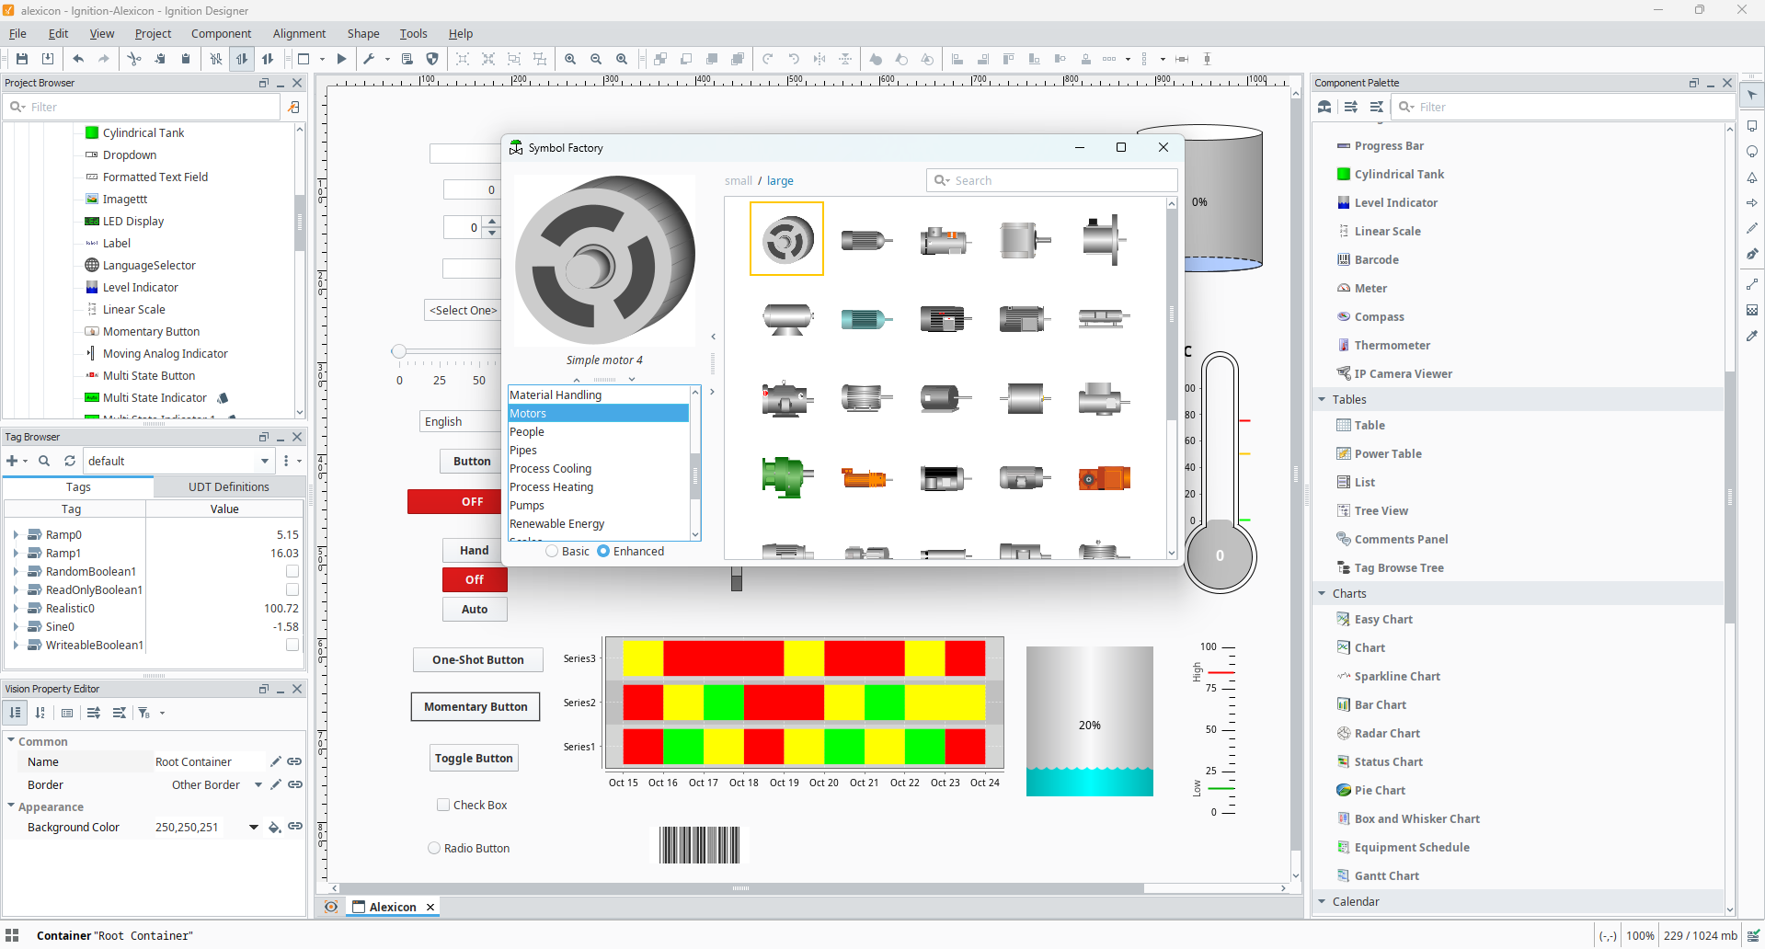Click the zoom out magnifier icon
Image resolution: width=1765 pixels, height=949 pixels.
click(596, 59)
